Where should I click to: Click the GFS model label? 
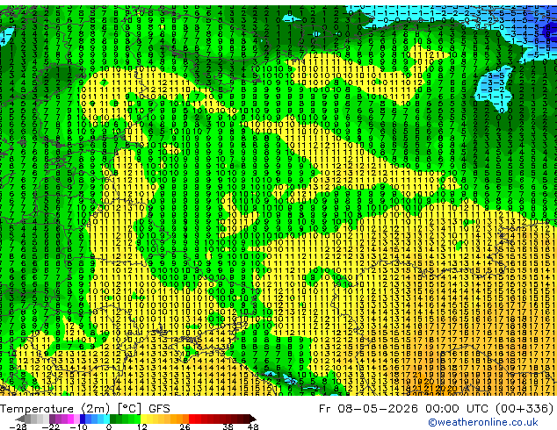(159, 409)
